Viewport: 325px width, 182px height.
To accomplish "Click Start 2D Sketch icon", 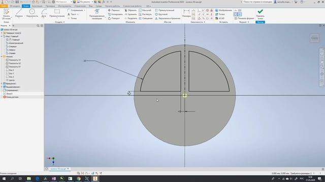I will click(7, 14).
